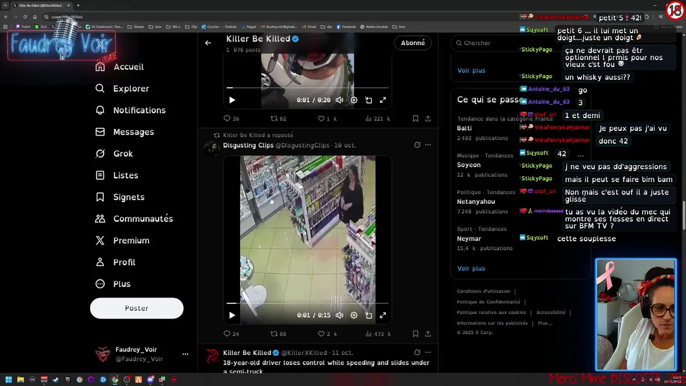The height and width of the screenshot is (386, 686).
Task: Reload the page in the browser toolbar
Action: click(x=25, y=17)
